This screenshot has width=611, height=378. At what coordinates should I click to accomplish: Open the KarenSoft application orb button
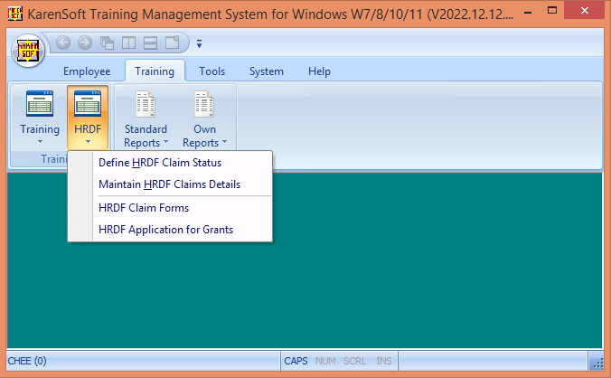click(28, 51)
